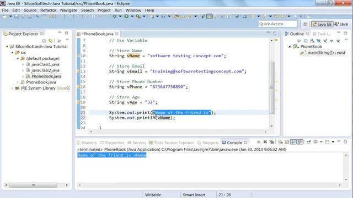Screen dimensions: 353x198
Task: Toggle Hide Fields in Outline view
Action: click(x=319, y=41)
